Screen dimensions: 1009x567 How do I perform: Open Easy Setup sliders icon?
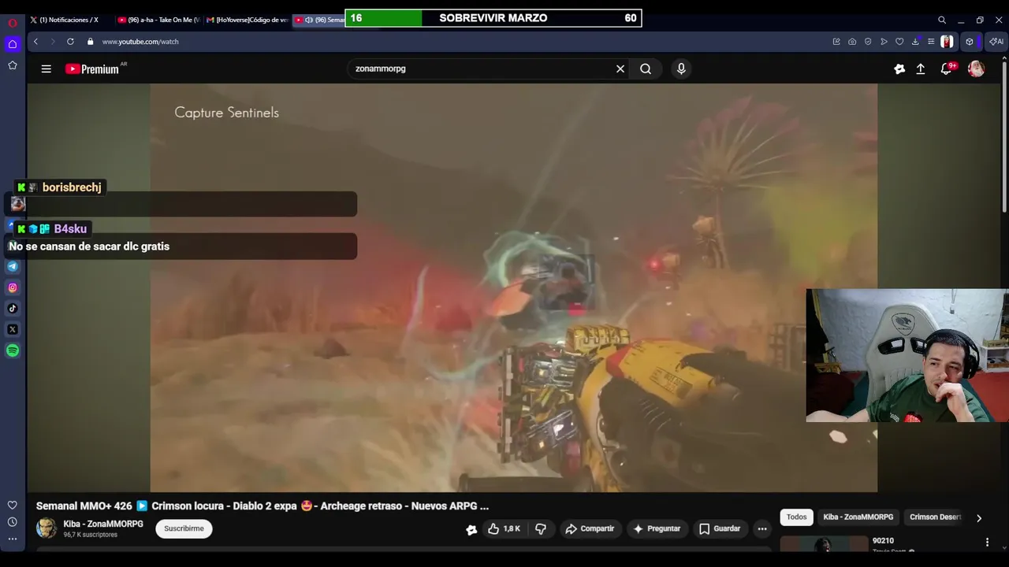point(931,42)
